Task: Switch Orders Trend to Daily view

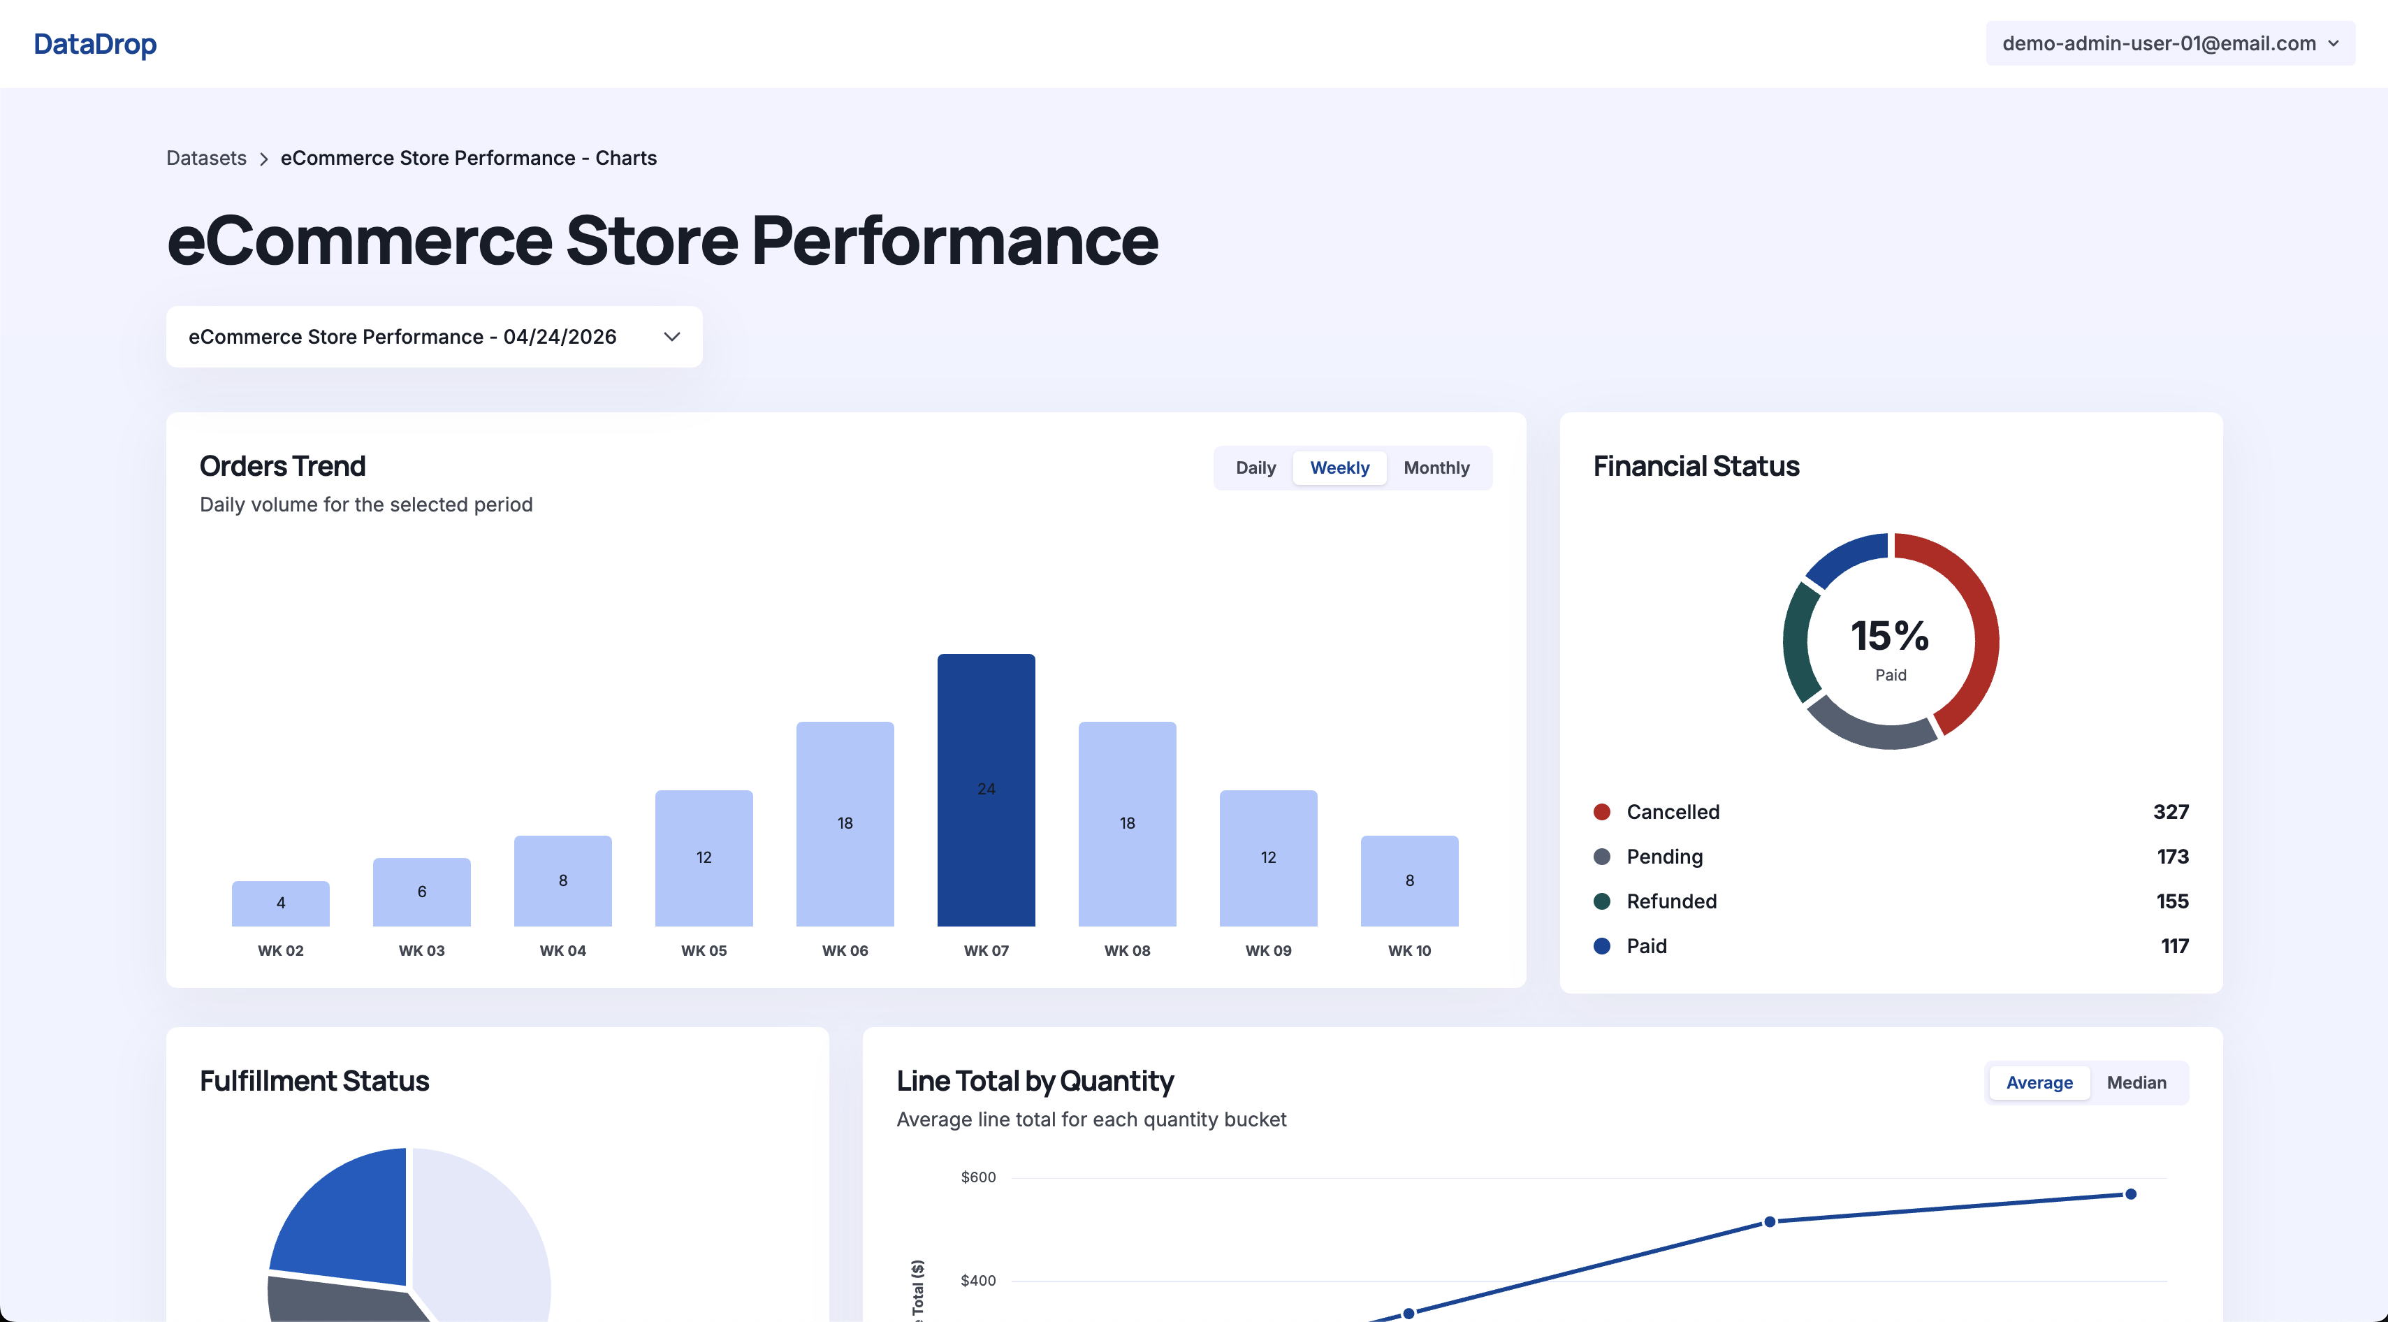Action: click(1255, 468)
